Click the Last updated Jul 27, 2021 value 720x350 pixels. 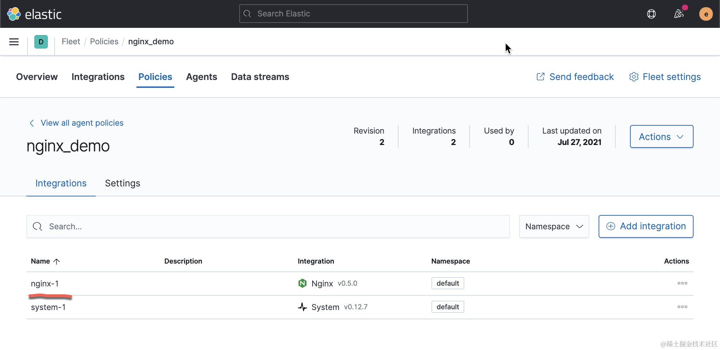click(579, 142)
